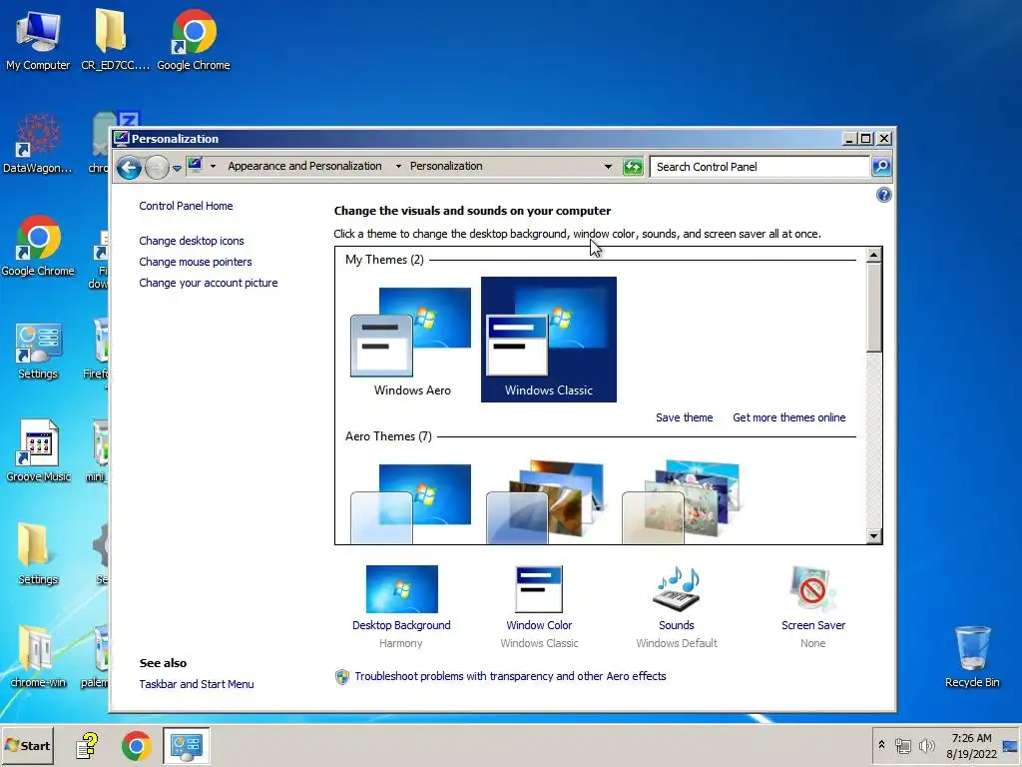This screenshot has height=767, width=1022.
Task: Open Screen Saver settings icon
Action: (812, 589)
